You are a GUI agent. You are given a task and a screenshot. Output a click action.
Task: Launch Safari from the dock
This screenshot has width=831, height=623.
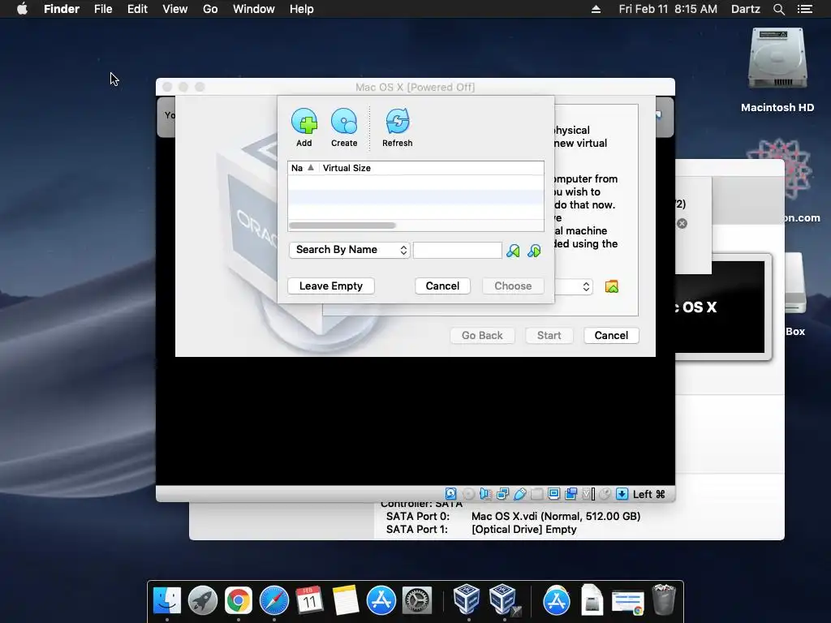274,600
